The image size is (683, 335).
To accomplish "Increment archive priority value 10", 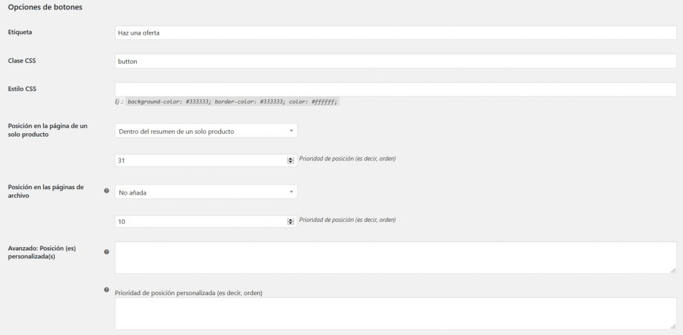I will point(290,219).
